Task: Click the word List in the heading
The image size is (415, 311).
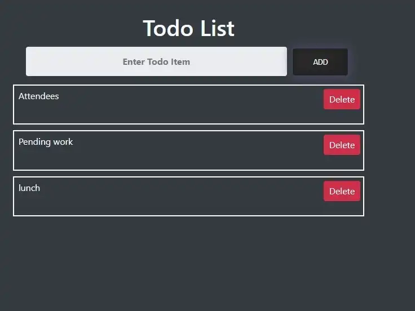Action: pos(218,28)
